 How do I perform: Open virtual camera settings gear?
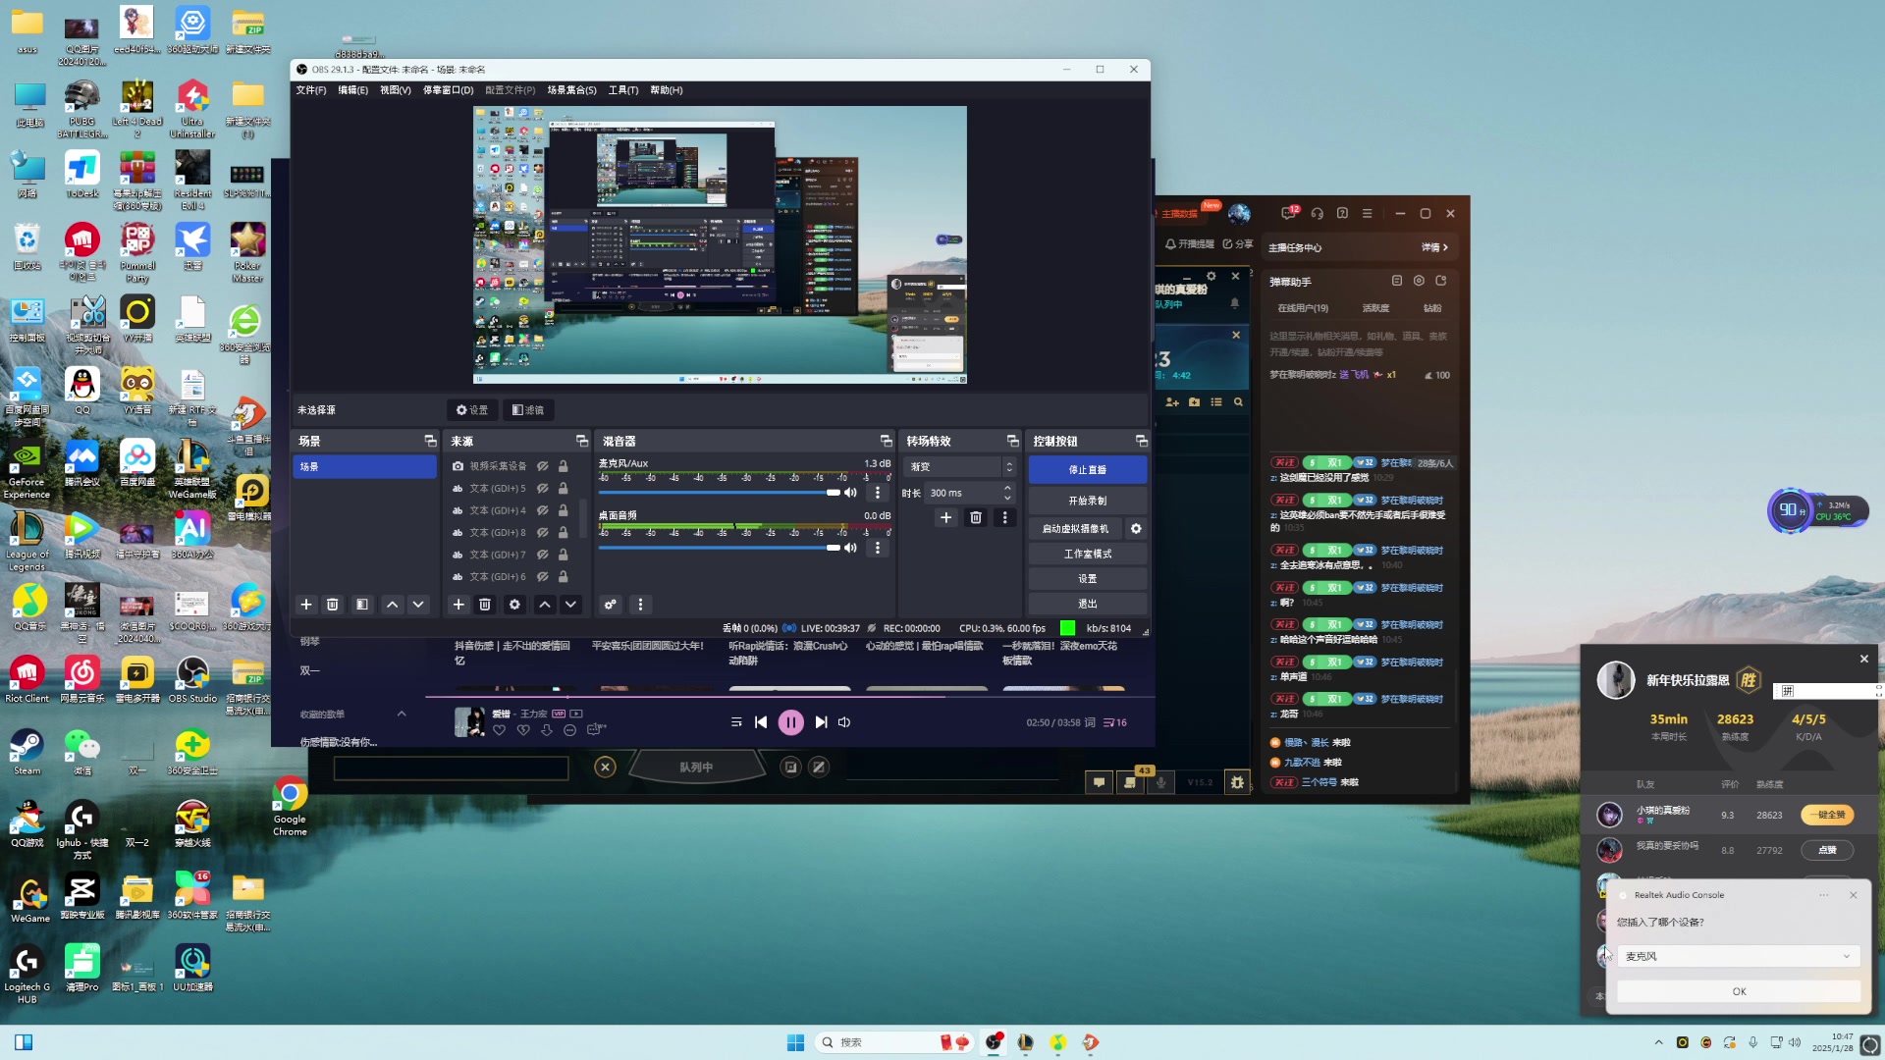click(1136, 529)
